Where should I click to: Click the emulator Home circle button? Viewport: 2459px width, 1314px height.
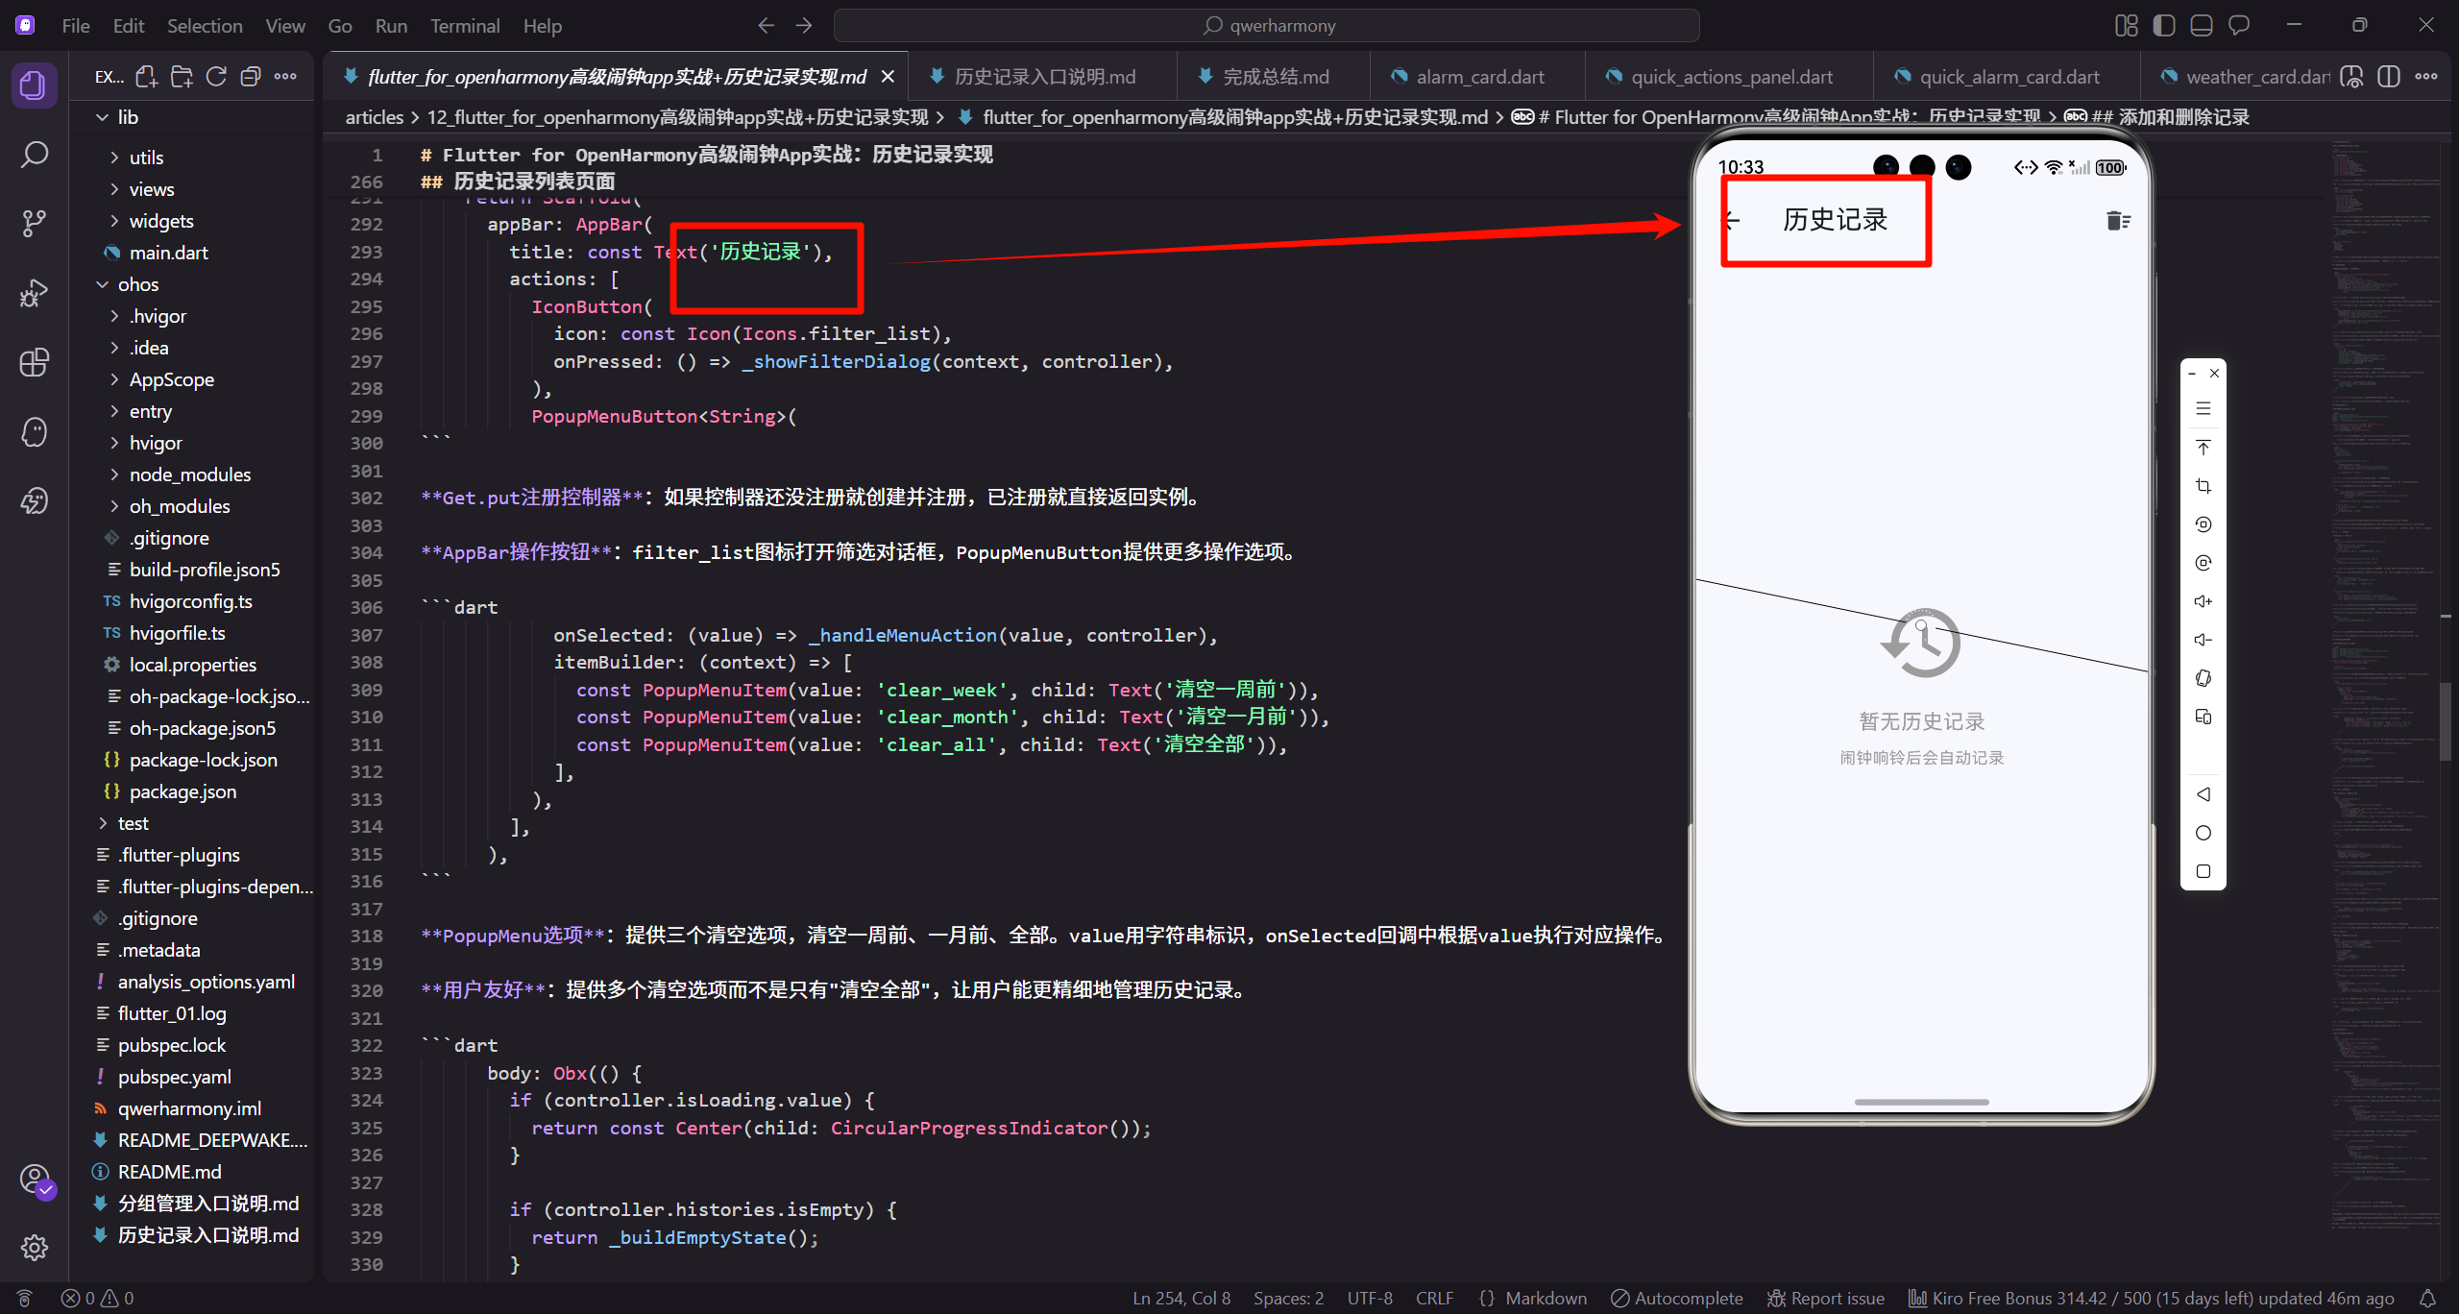pyautogui.click(x=2203, y=833)
